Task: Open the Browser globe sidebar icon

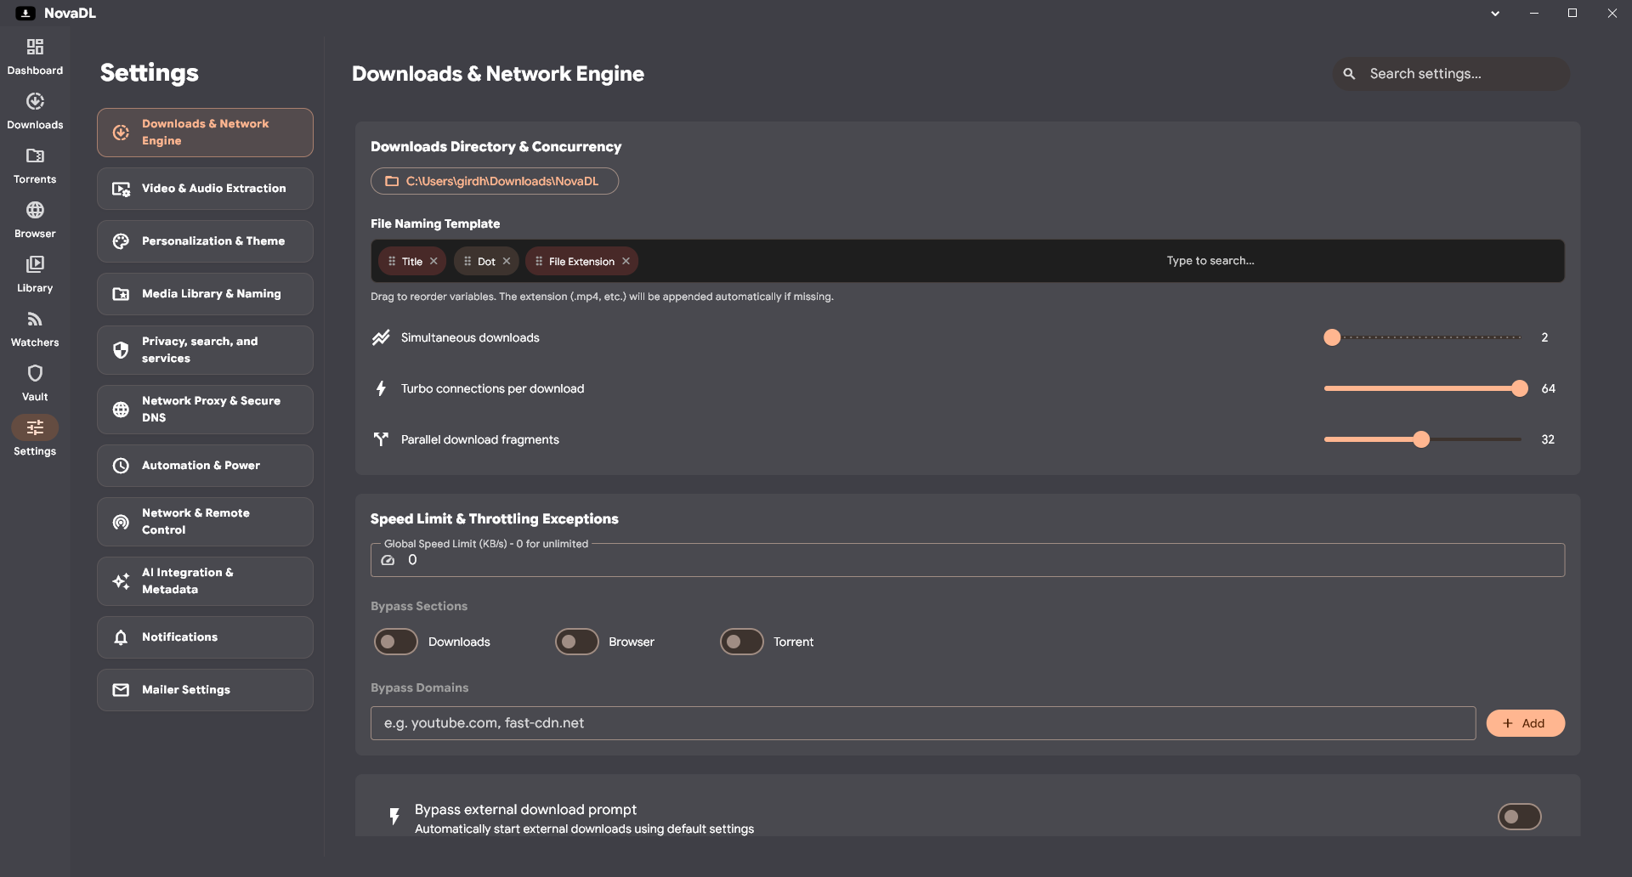Action: (x=35, y=210)
